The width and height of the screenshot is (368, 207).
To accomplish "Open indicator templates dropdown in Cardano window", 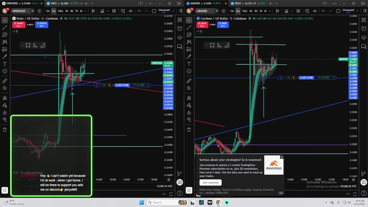I will 292,11.
